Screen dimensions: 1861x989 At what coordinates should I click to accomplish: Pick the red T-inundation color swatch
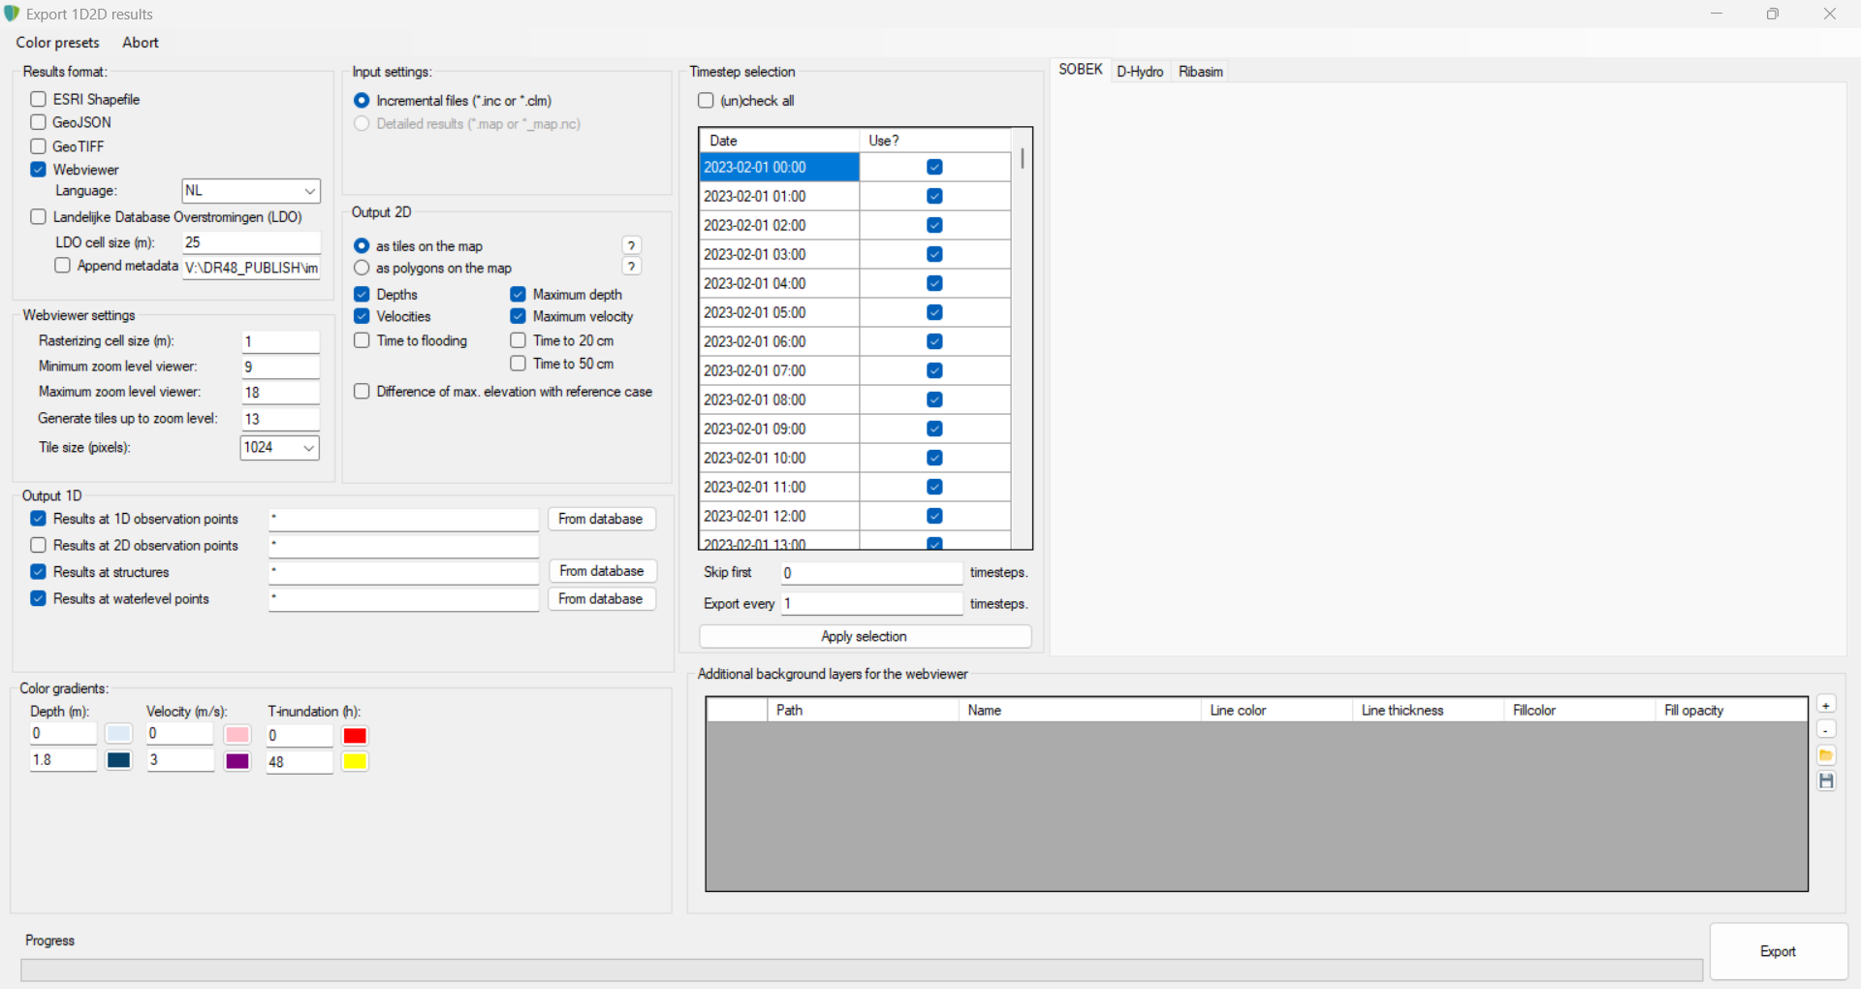pyautogui.click(x=355, y=735)
